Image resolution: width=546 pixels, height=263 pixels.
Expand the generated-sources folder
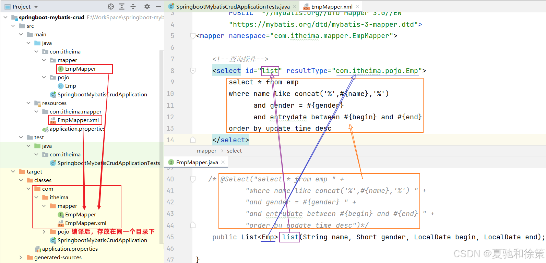point(21,257)
